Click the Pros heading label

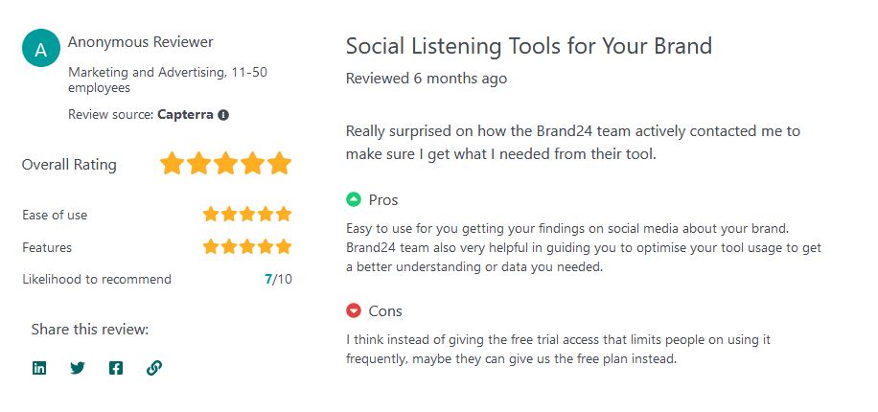tap(383, 200)
